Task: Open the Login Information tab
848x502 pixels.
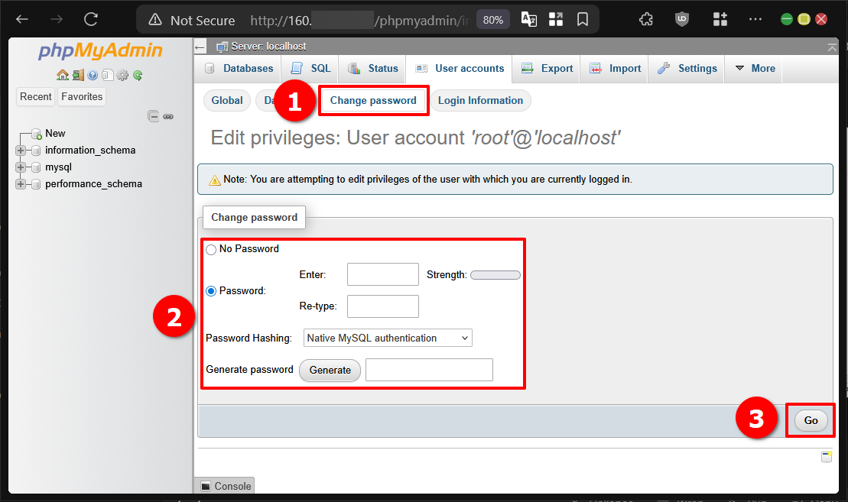Action: point(481,100)
